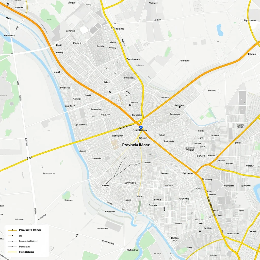Image resolution: width=260 pixels, height=260 pixels.
Task: Click the narrow green strip park south-center
Action: click(x=139, y=207)
